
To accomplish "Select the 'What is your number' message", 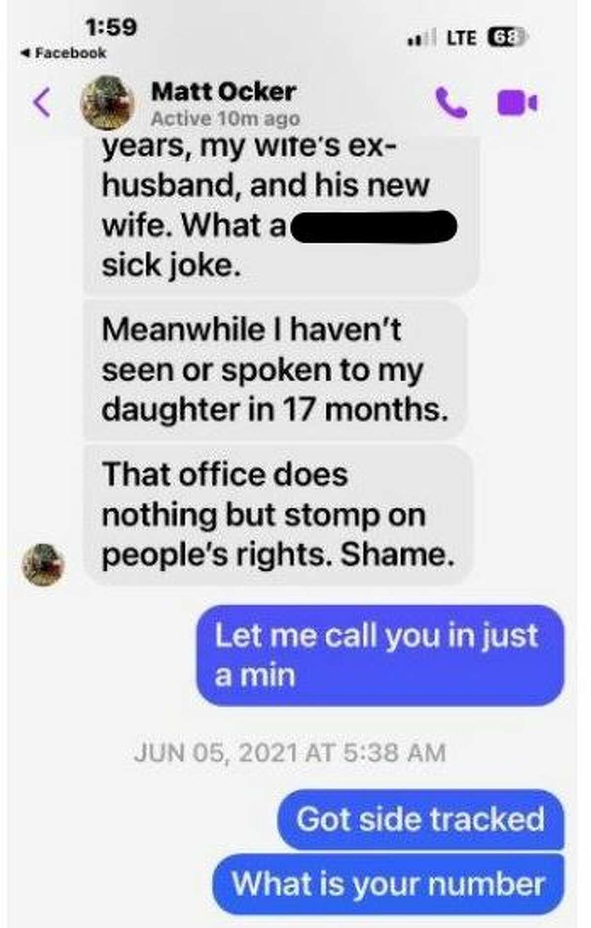I will (389, 884).
